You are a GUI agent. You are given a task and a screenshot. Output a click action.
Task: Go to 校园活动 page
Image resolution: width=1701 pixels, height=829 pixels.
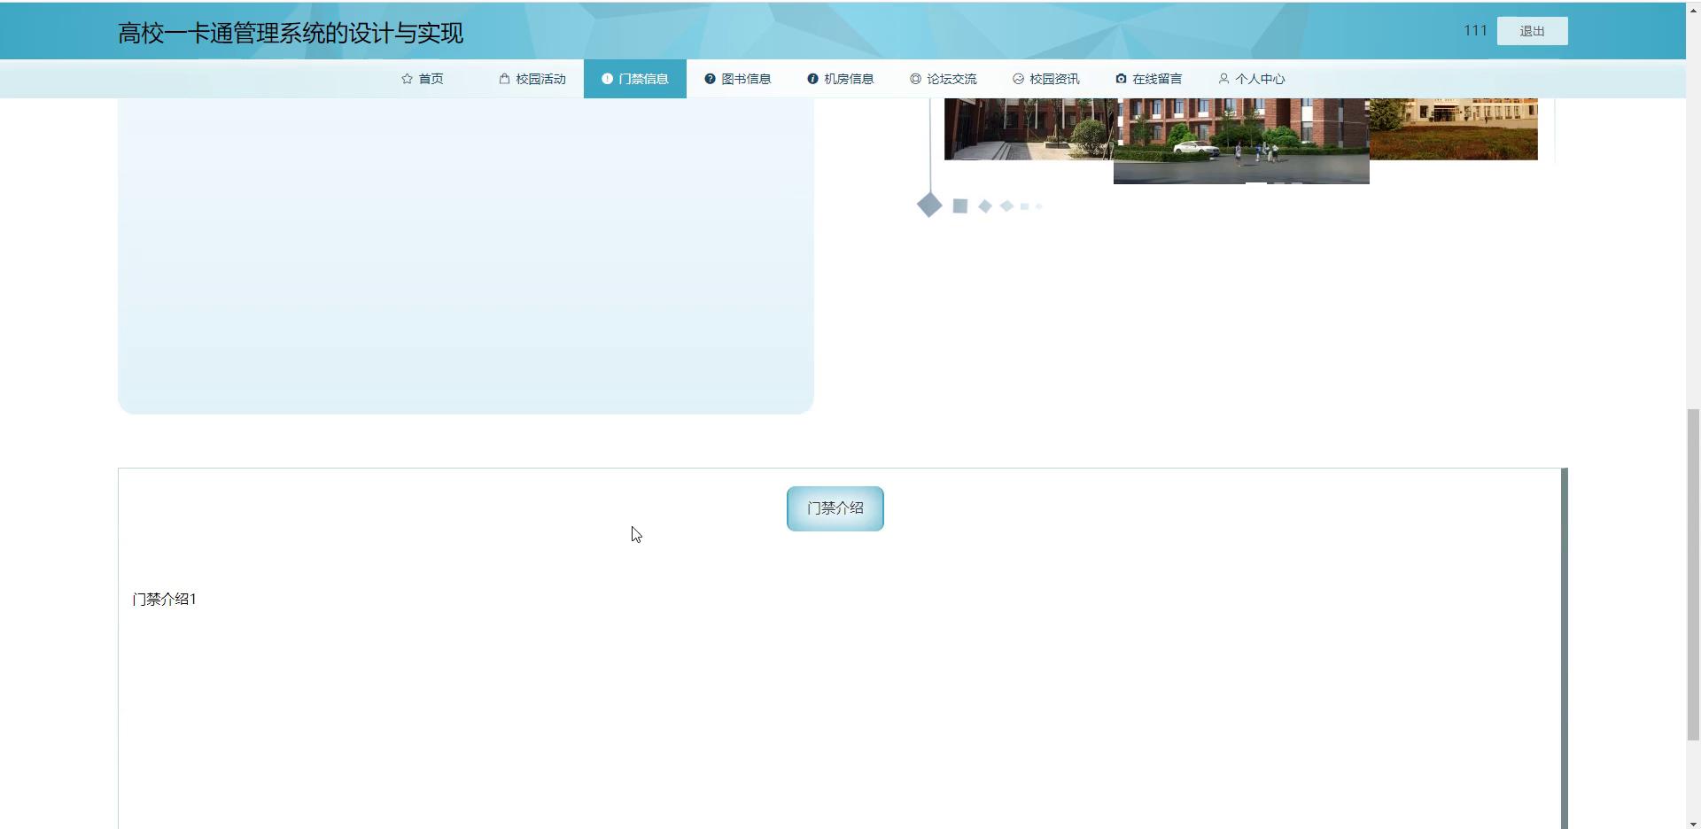[532, 79]
